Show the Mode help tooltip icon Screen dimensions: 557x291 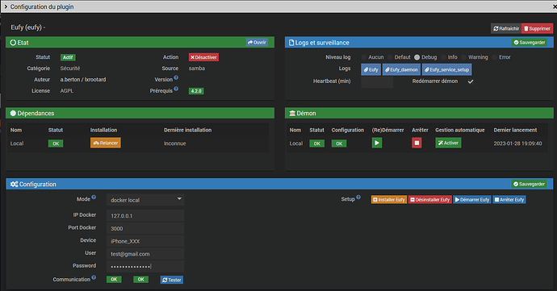(x=94, y=197)
